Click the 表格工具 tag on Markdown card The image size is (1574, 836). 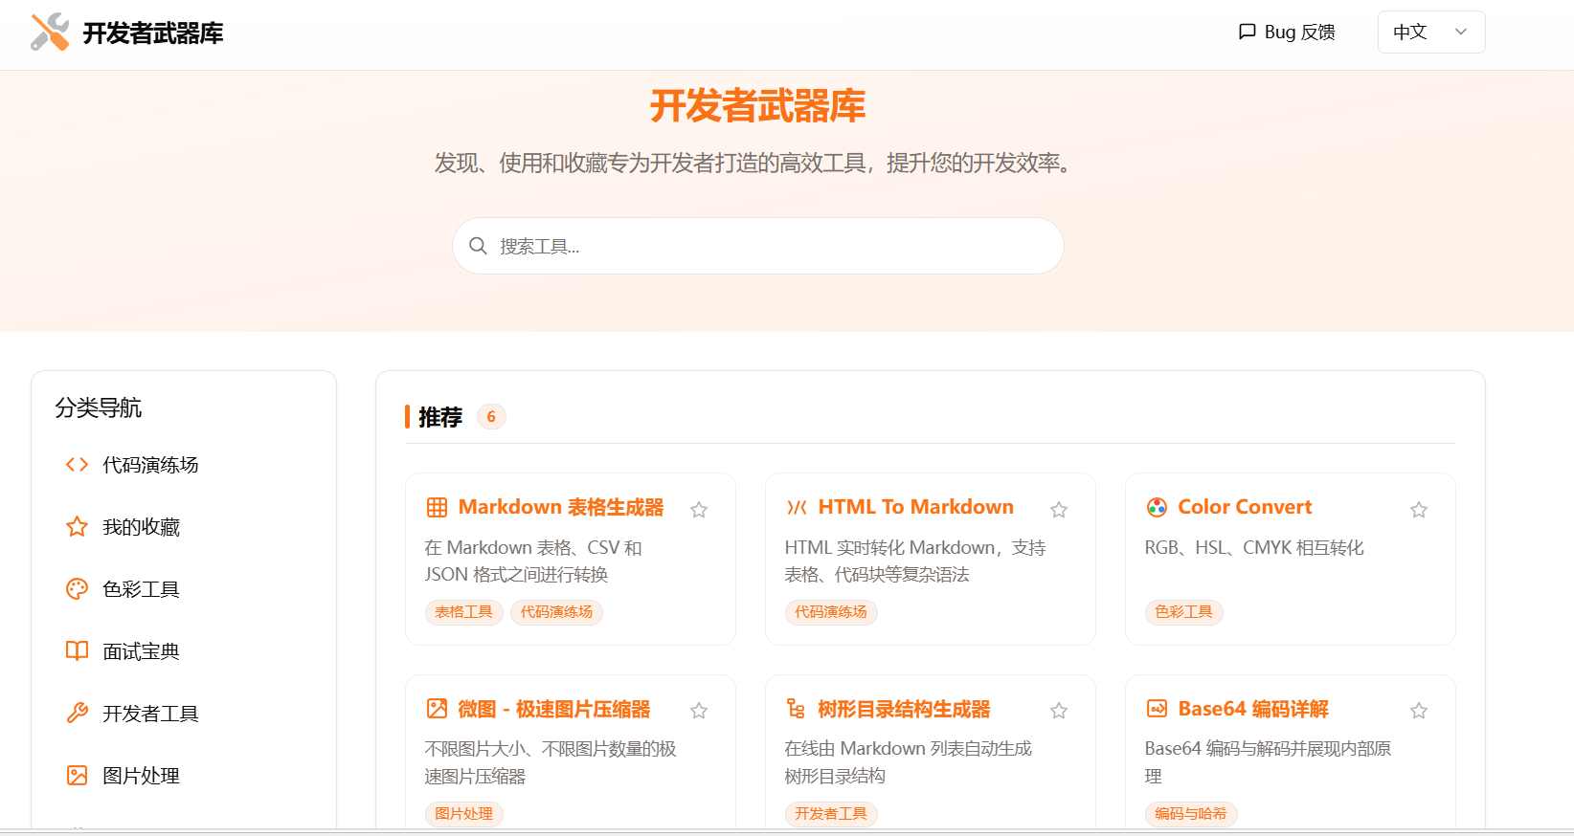coord(464,612)
